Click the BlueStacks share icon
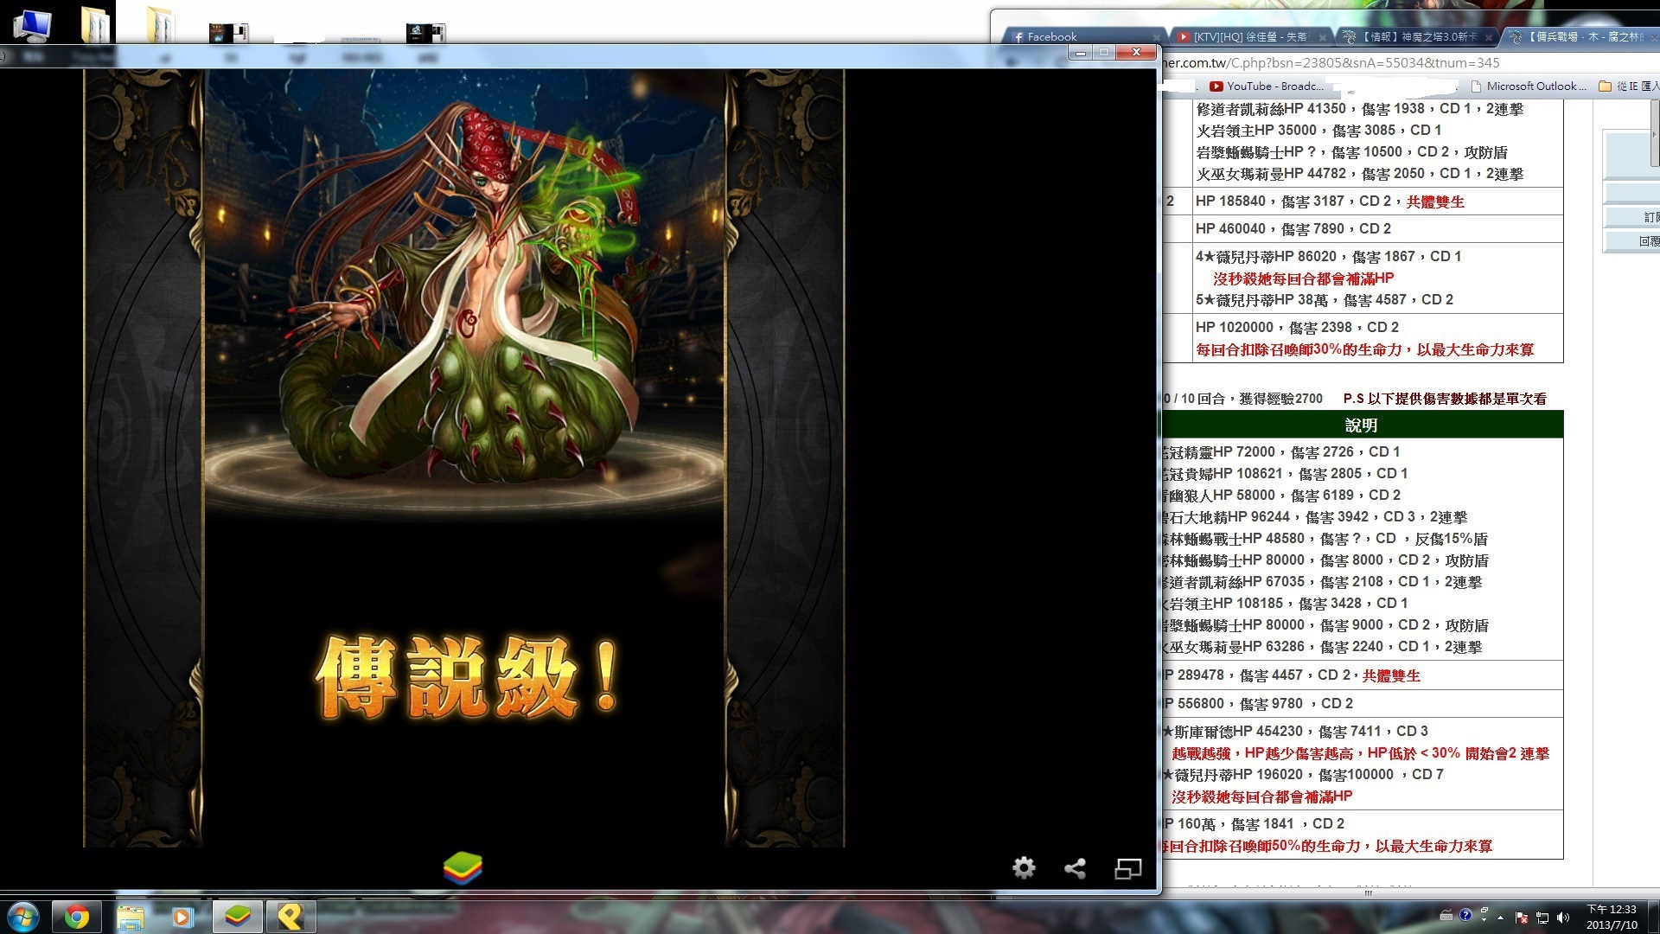 click(1075, 868)
